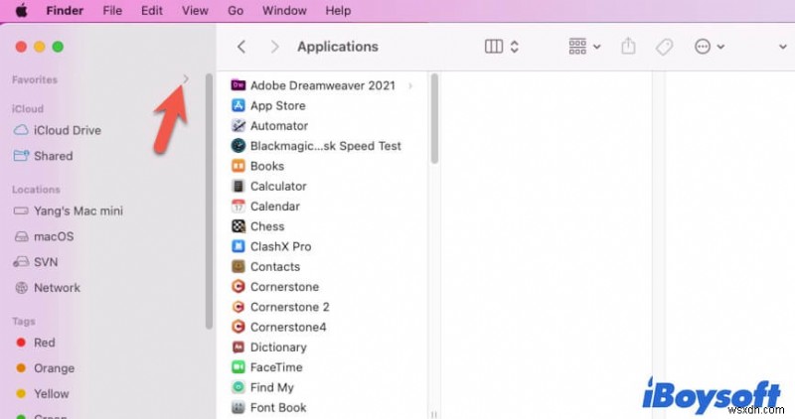Open the File menu
The image size is (795, 419).
pos(112,11)
